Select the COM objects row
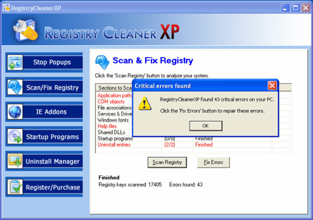 click(x=114, y=102)
